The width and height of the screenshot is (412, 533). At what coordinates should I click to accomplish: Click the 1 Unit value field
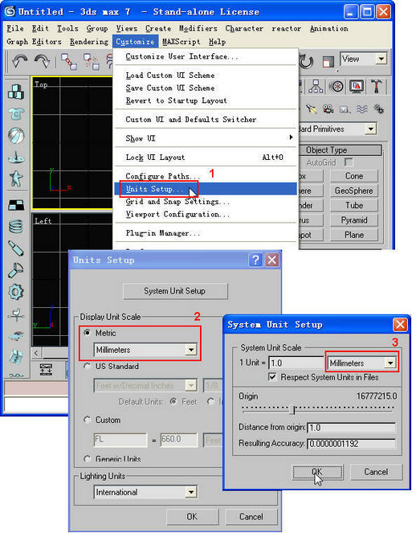tap(296, 363)
